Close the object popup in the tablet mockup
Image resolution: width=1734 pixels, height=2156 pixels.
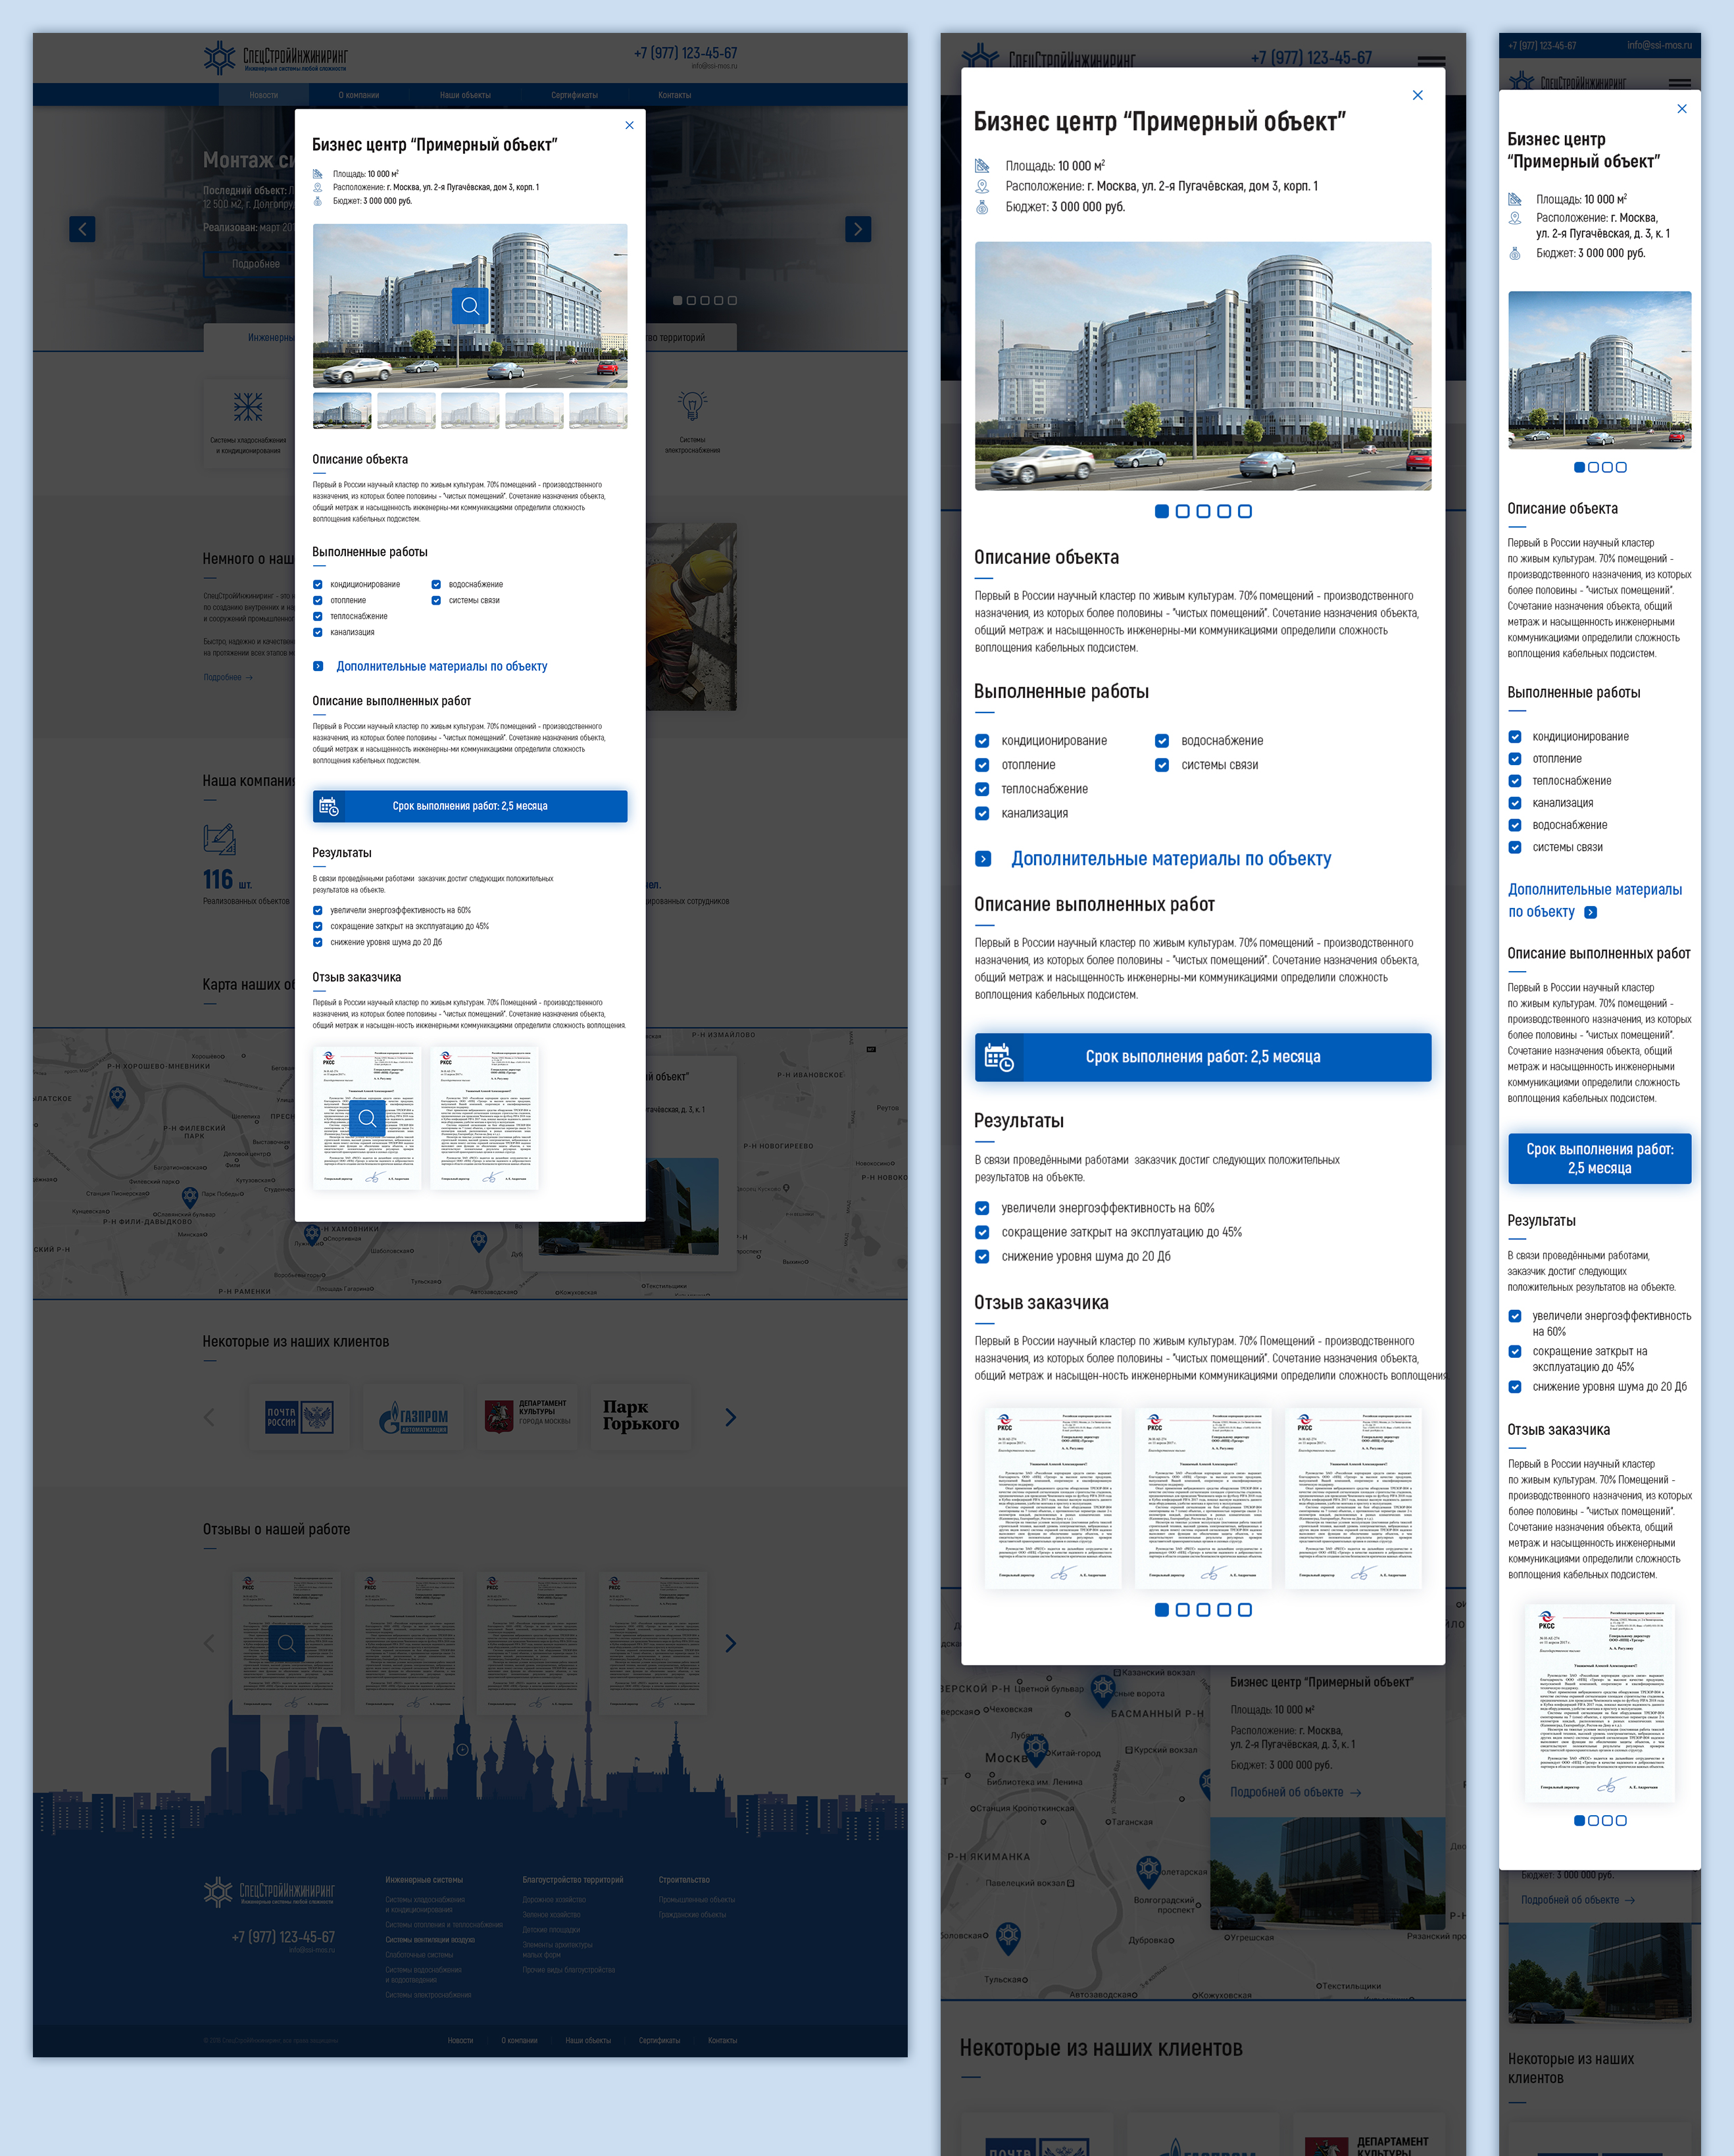coord(1417,95)
